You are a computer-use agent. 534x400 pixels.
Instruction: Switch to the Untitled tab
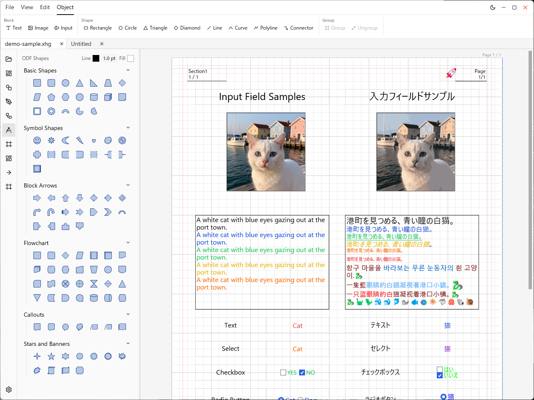coord(81,44)
